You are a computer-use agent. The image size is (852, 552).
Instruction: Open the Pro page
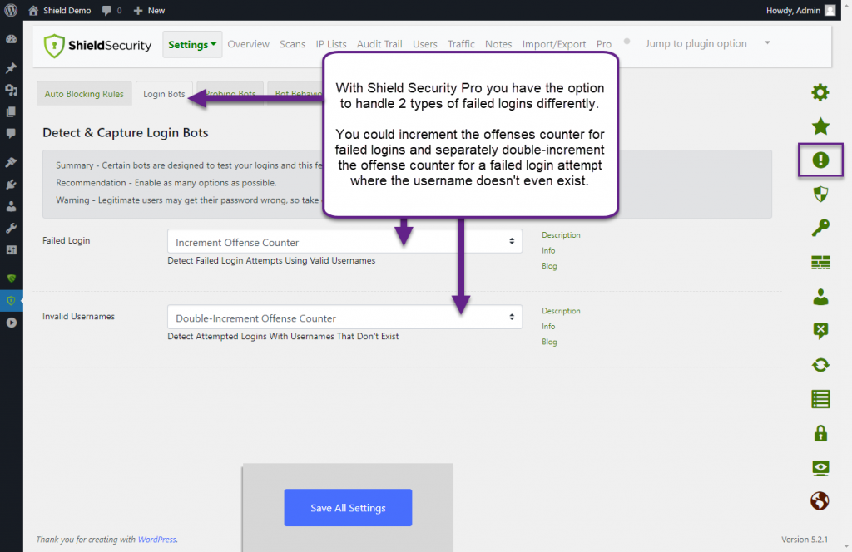coord(604,44)
